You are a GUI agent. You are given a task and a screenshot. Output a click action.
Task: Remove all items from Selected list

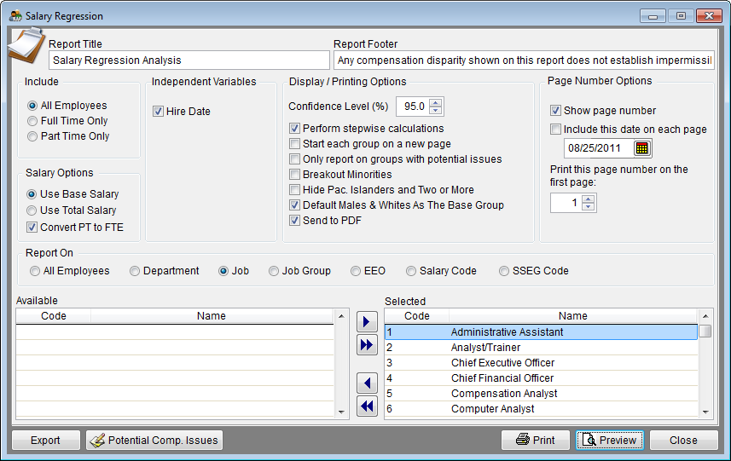pyautogui.click(x=367, y=406)
